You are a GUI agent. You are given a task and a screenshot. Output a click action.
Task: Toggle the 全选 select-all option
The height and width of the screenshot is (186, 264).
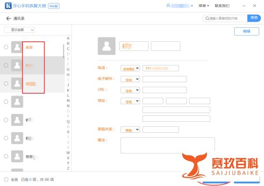point(6,179)
